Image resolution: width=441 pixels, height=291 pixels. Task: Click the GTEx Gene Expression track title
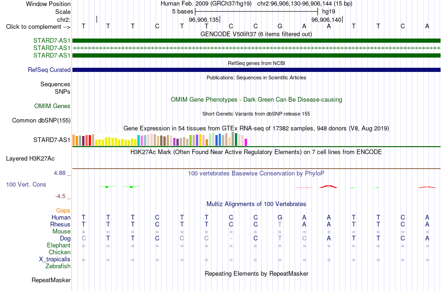pos(256,129)
